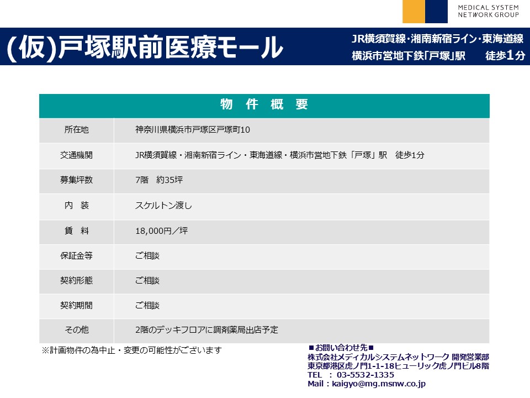
Task: Click the Medical System Network Group logo
Action: tap(460, 11)
